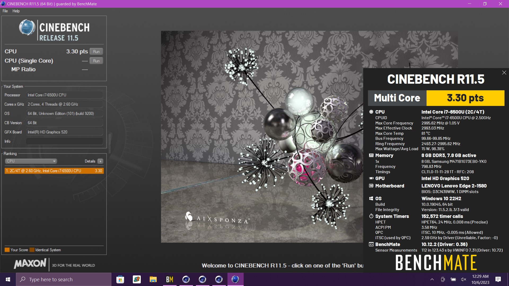The width and height of the screenshot is (509, 286).
Task: Click the active Cinebench R11.5 taskbar icon
Action: (235, 279)
